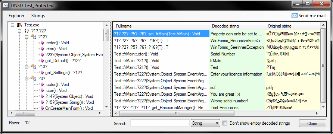Collapse the ?13? class node
333x134 pixels.
pos(27,67)
